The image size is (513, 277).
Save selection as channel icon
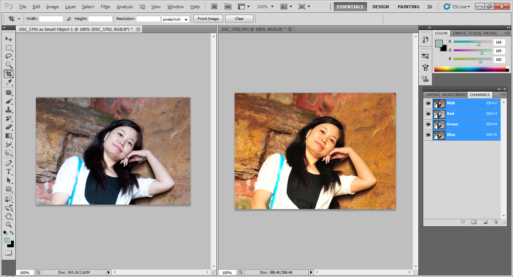click(x=474, y=222)
